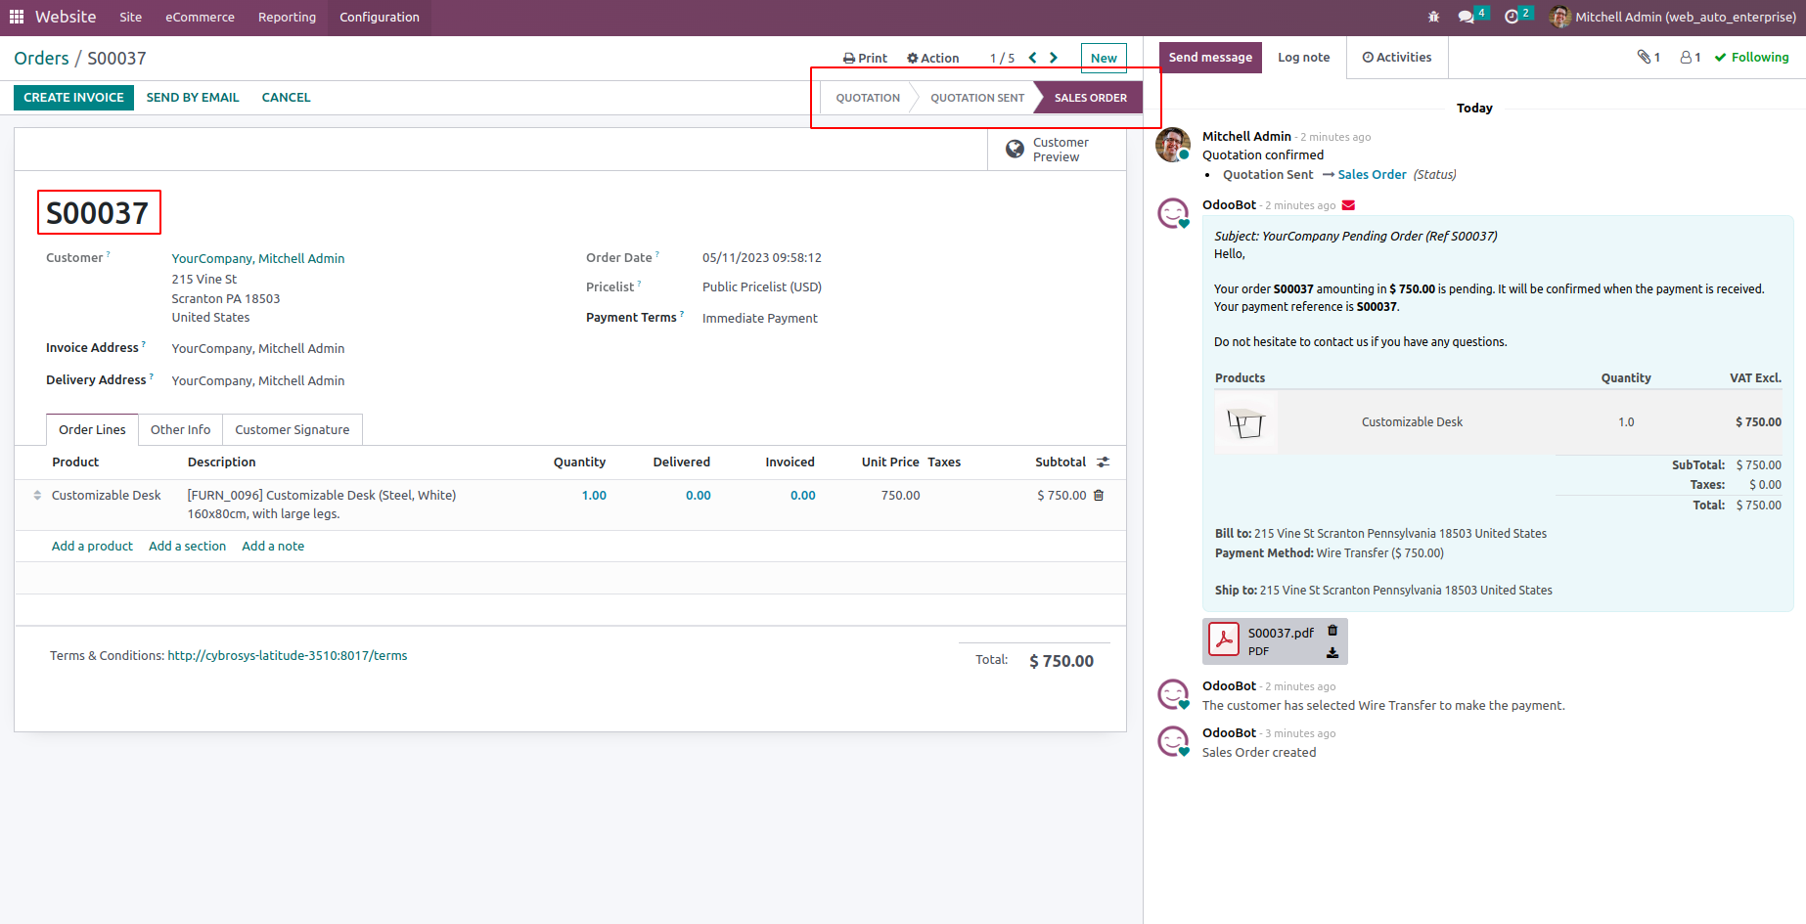Image resolution: width=1806 pixels, height=924 pixels.
Task: Click the Create Invoice button
Action: pos(73,98)
